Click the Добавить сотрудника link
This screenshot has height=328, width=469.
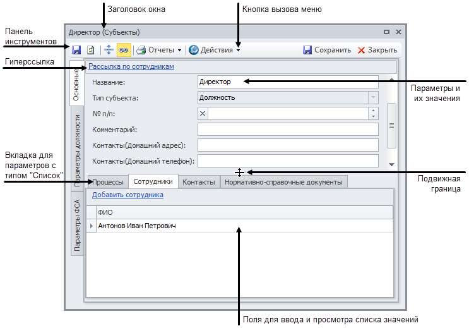(128, 195)
